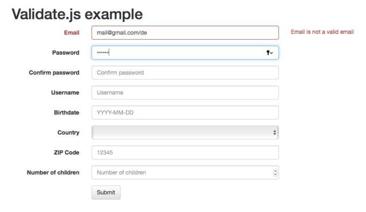The width and height of the screenshot is (366, 212).
Task: Click the password key autofill icon
Action: click(270, 53)
